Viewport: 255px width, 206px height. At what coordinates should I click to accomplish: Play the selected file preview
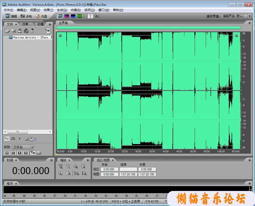click(x=20, y=139)
